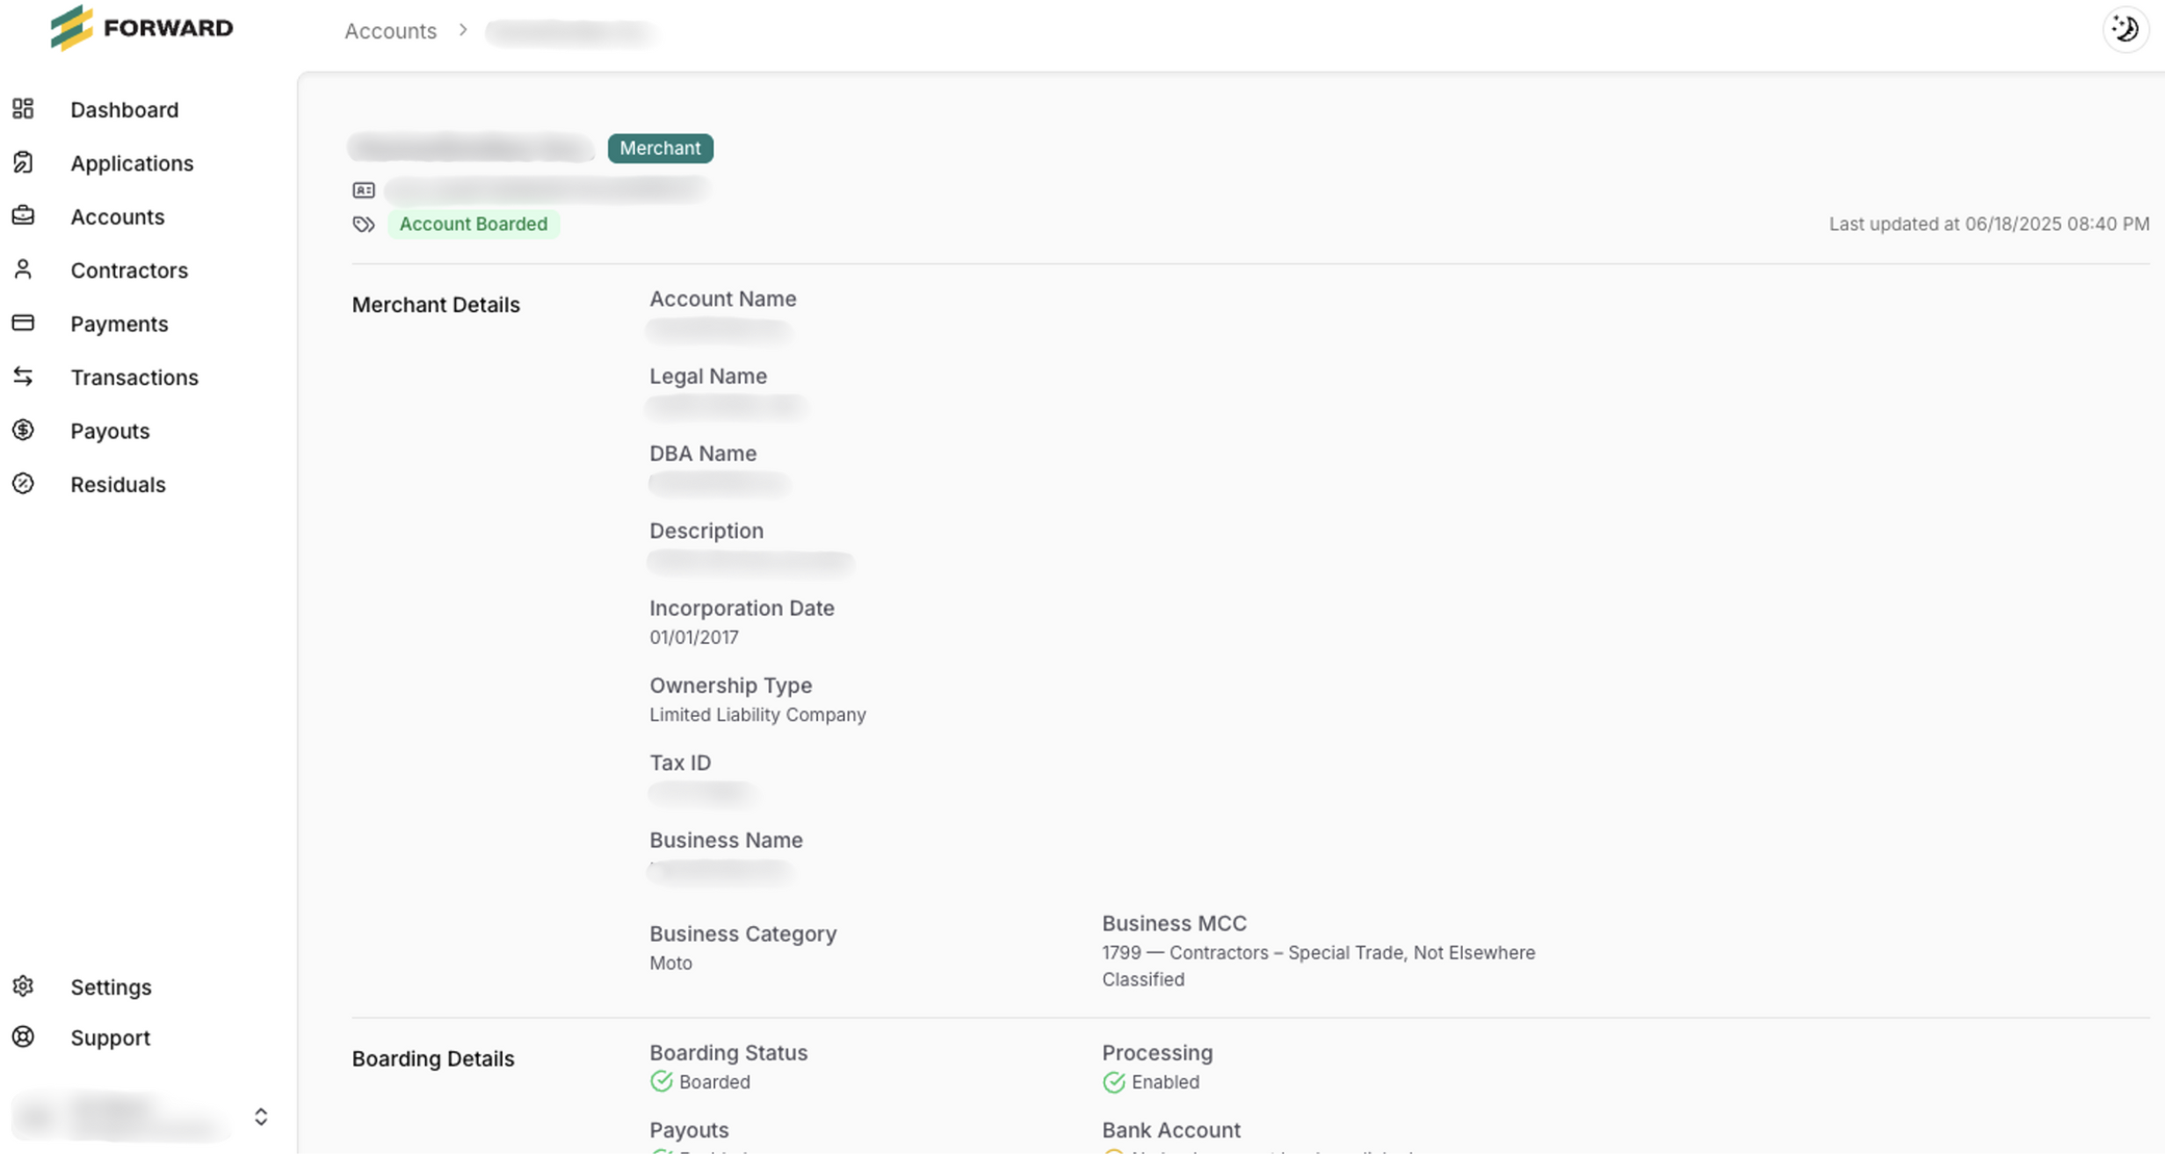Click the Account Boarded tag
Viewport: 2165px width, 1158px height.
[x=473, y=224]
